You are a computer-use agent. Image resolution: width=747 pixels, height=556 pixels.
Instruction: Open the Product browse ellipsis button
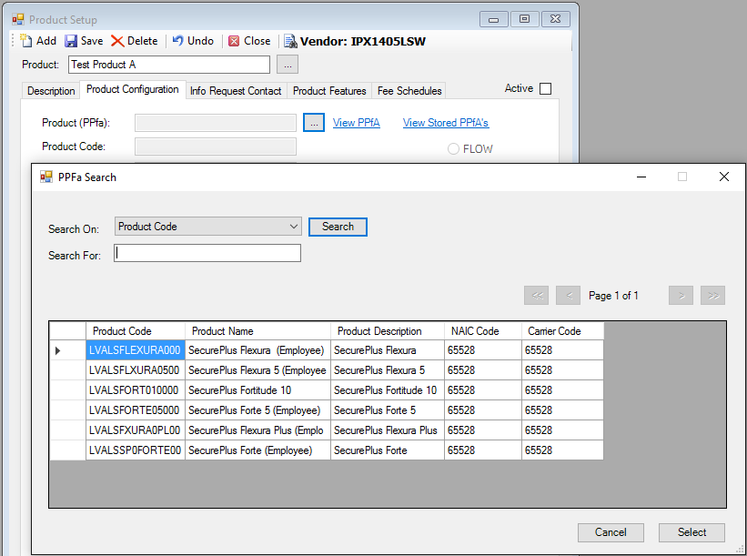287,65
